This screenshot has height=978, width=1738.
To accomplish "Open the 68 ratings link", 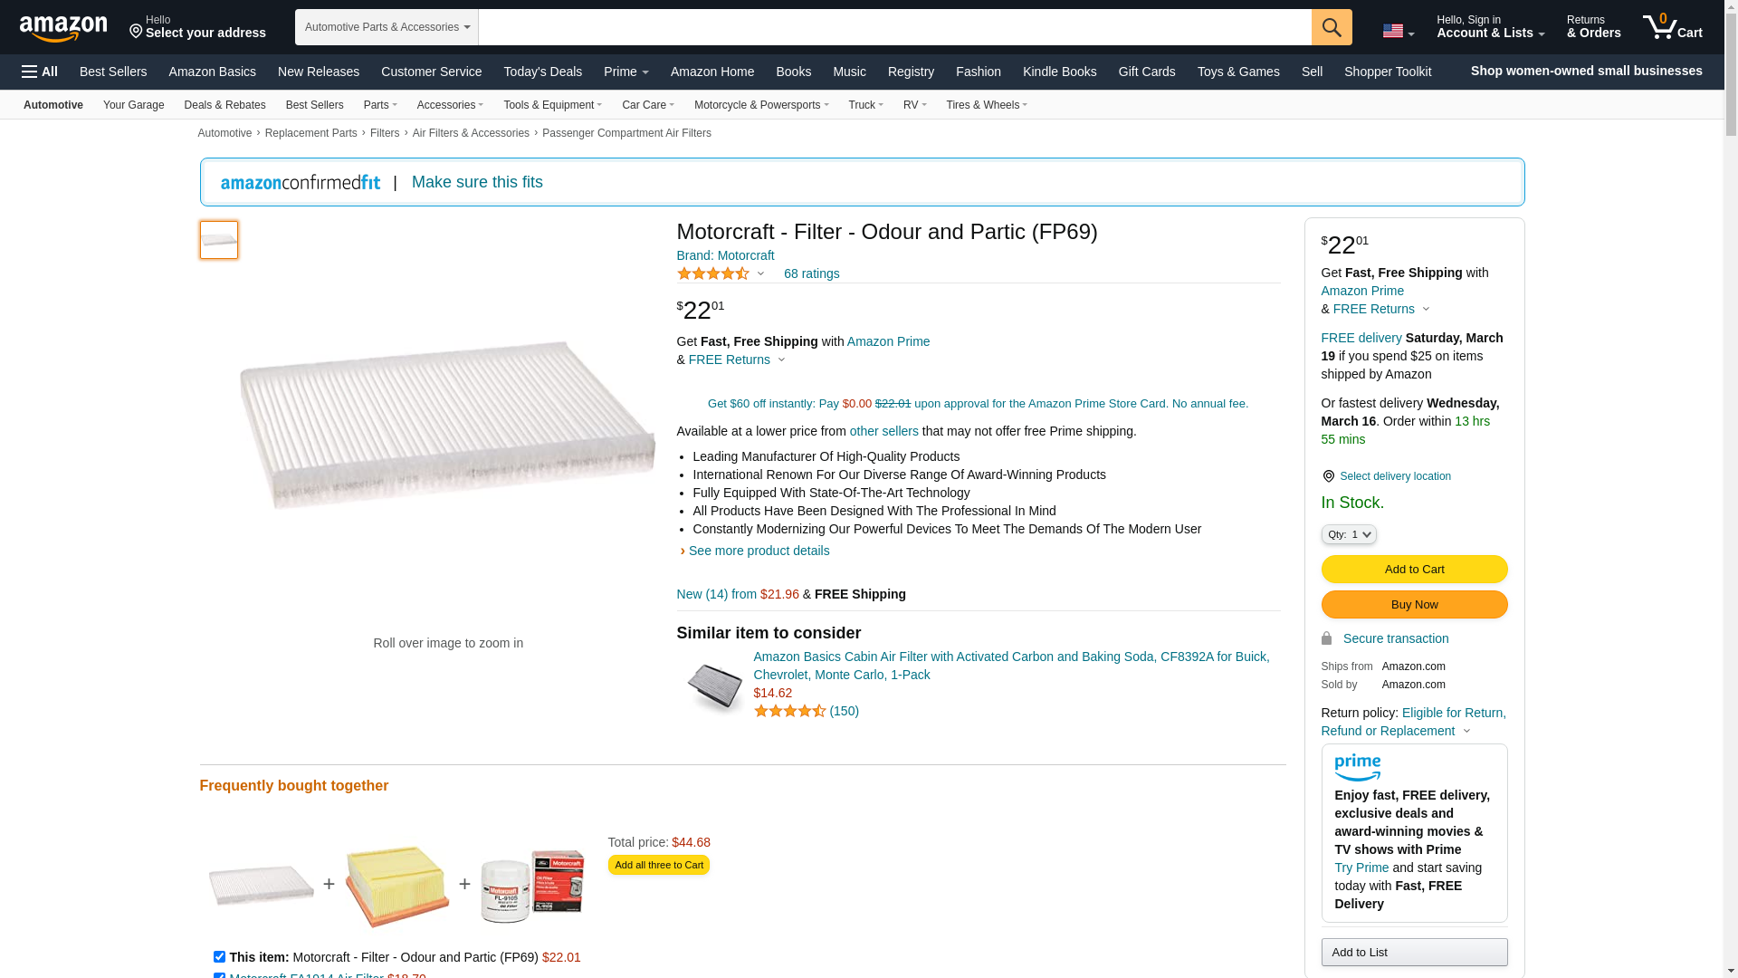I will 811,273.
